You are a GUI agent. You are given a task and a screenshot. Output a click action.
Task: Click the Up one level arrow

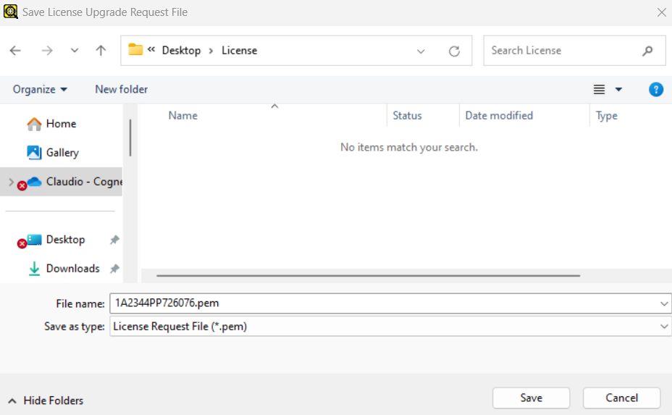click(x=101, y=51)
